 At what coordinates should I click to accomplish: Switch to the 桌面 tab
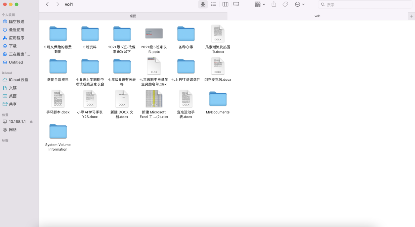coord(133,16)
